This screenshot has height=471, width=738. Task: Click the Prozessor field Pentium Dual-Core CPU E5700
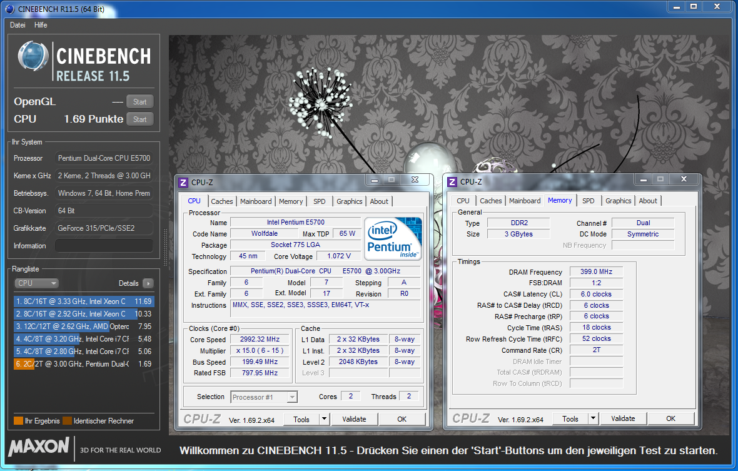104,158
